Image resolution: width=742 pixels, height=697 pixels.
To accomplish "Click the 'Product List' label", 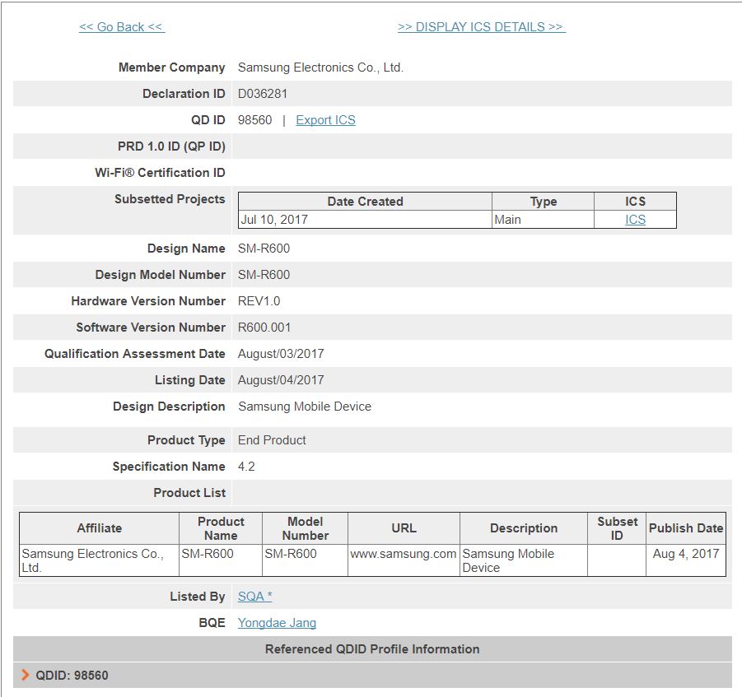I will pyautogui.click(x=189, y=493).
